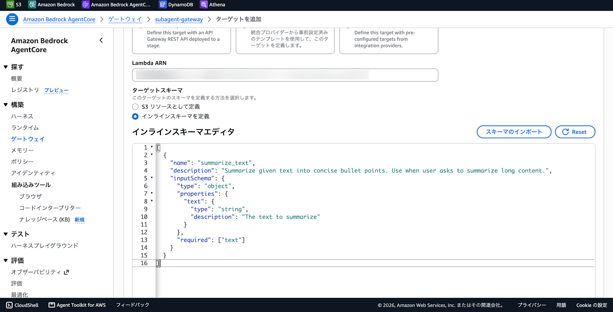Click the "required" key on line 13
Screen dimensions: 613x312
coord(194,240)
